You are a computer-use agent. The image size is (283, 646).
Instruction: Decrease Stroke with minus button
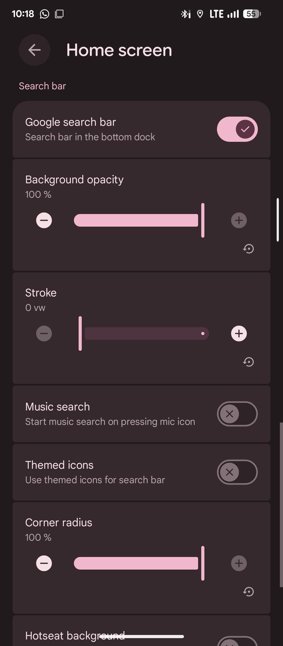tap(44, 334)
